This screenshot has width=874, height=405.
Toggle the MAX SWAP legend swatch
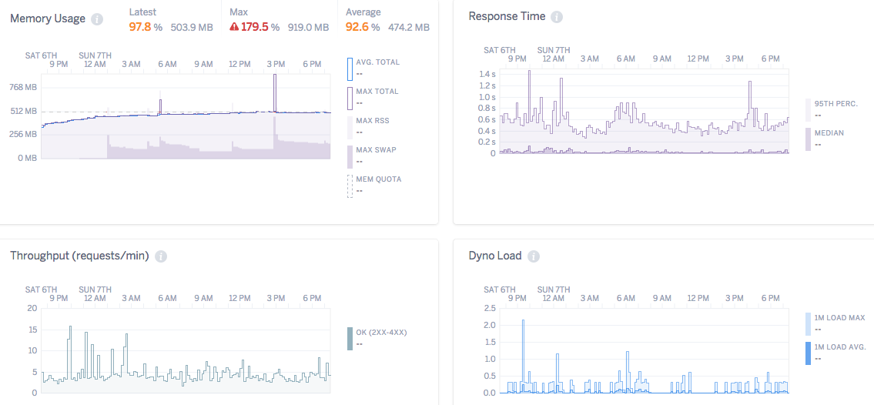point(350,156)
